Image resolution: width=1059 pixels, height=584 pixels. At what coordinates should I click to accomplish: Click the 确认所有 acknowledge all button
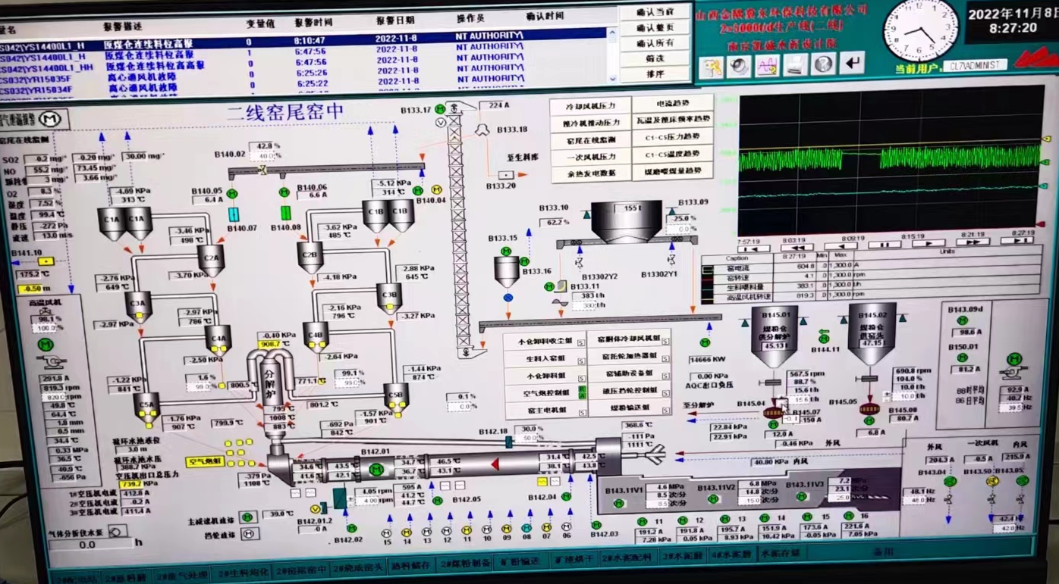(x=655, y=43)
